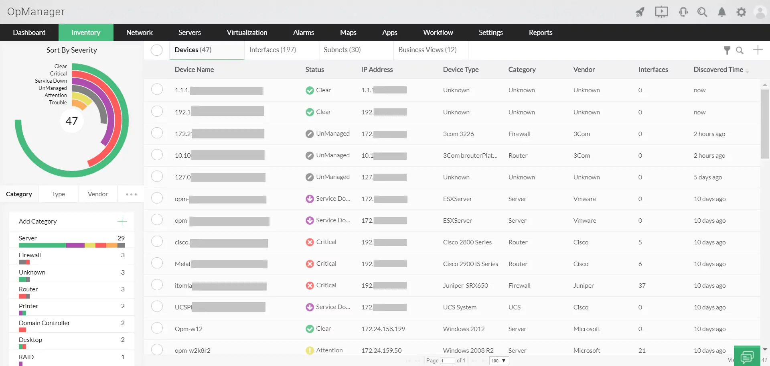
Task: Switch to the Interfaces (197) tab
Action: [x=272, y=49]
